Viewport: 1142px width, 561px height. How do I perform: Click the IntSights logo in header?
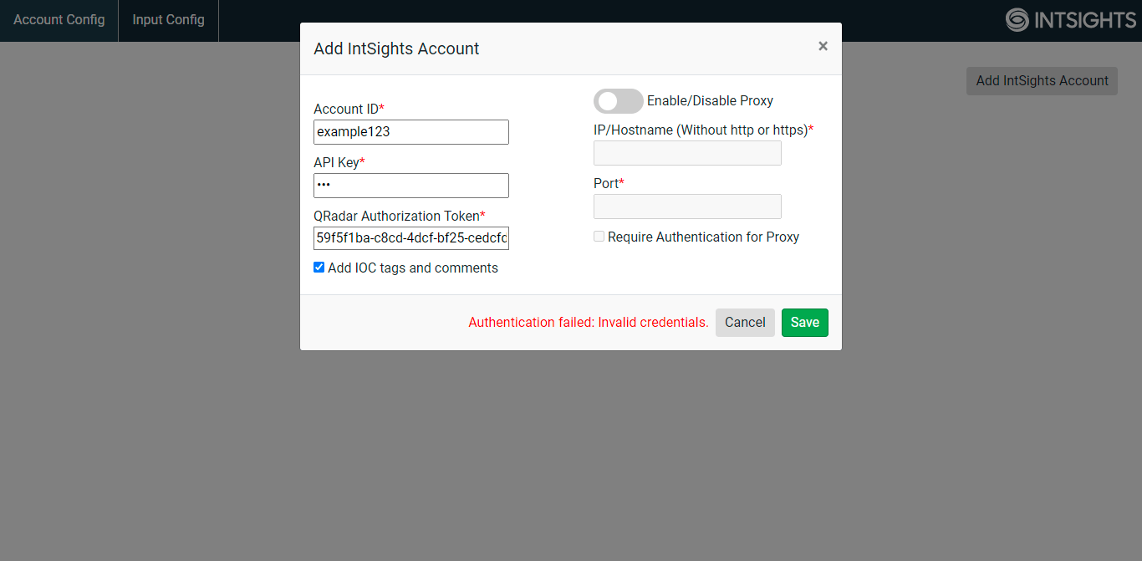pyautogui.click(x=1071, y=20)
